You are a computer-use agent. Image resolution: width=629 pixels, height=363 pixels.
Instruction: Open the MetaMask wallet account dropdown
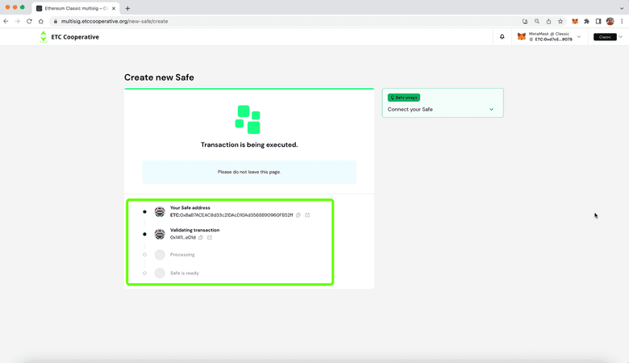point(578,36)
